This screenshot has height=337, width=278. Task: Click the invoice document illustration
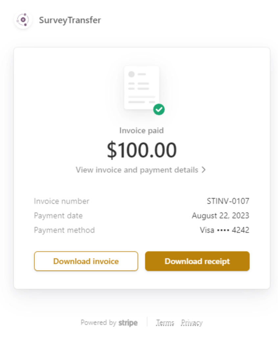tap(141, 88)
